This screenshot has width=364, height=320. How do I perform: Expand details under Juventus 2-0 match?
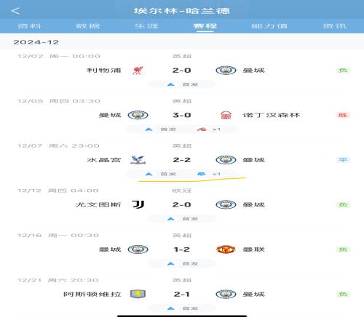point(182,219)
